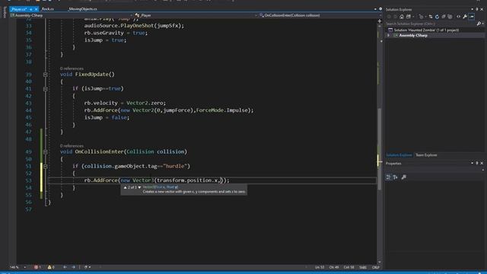Open the Solution Explorer window options dropdown
This screenshot has height=274, width=487.
(x=472, y=9)
